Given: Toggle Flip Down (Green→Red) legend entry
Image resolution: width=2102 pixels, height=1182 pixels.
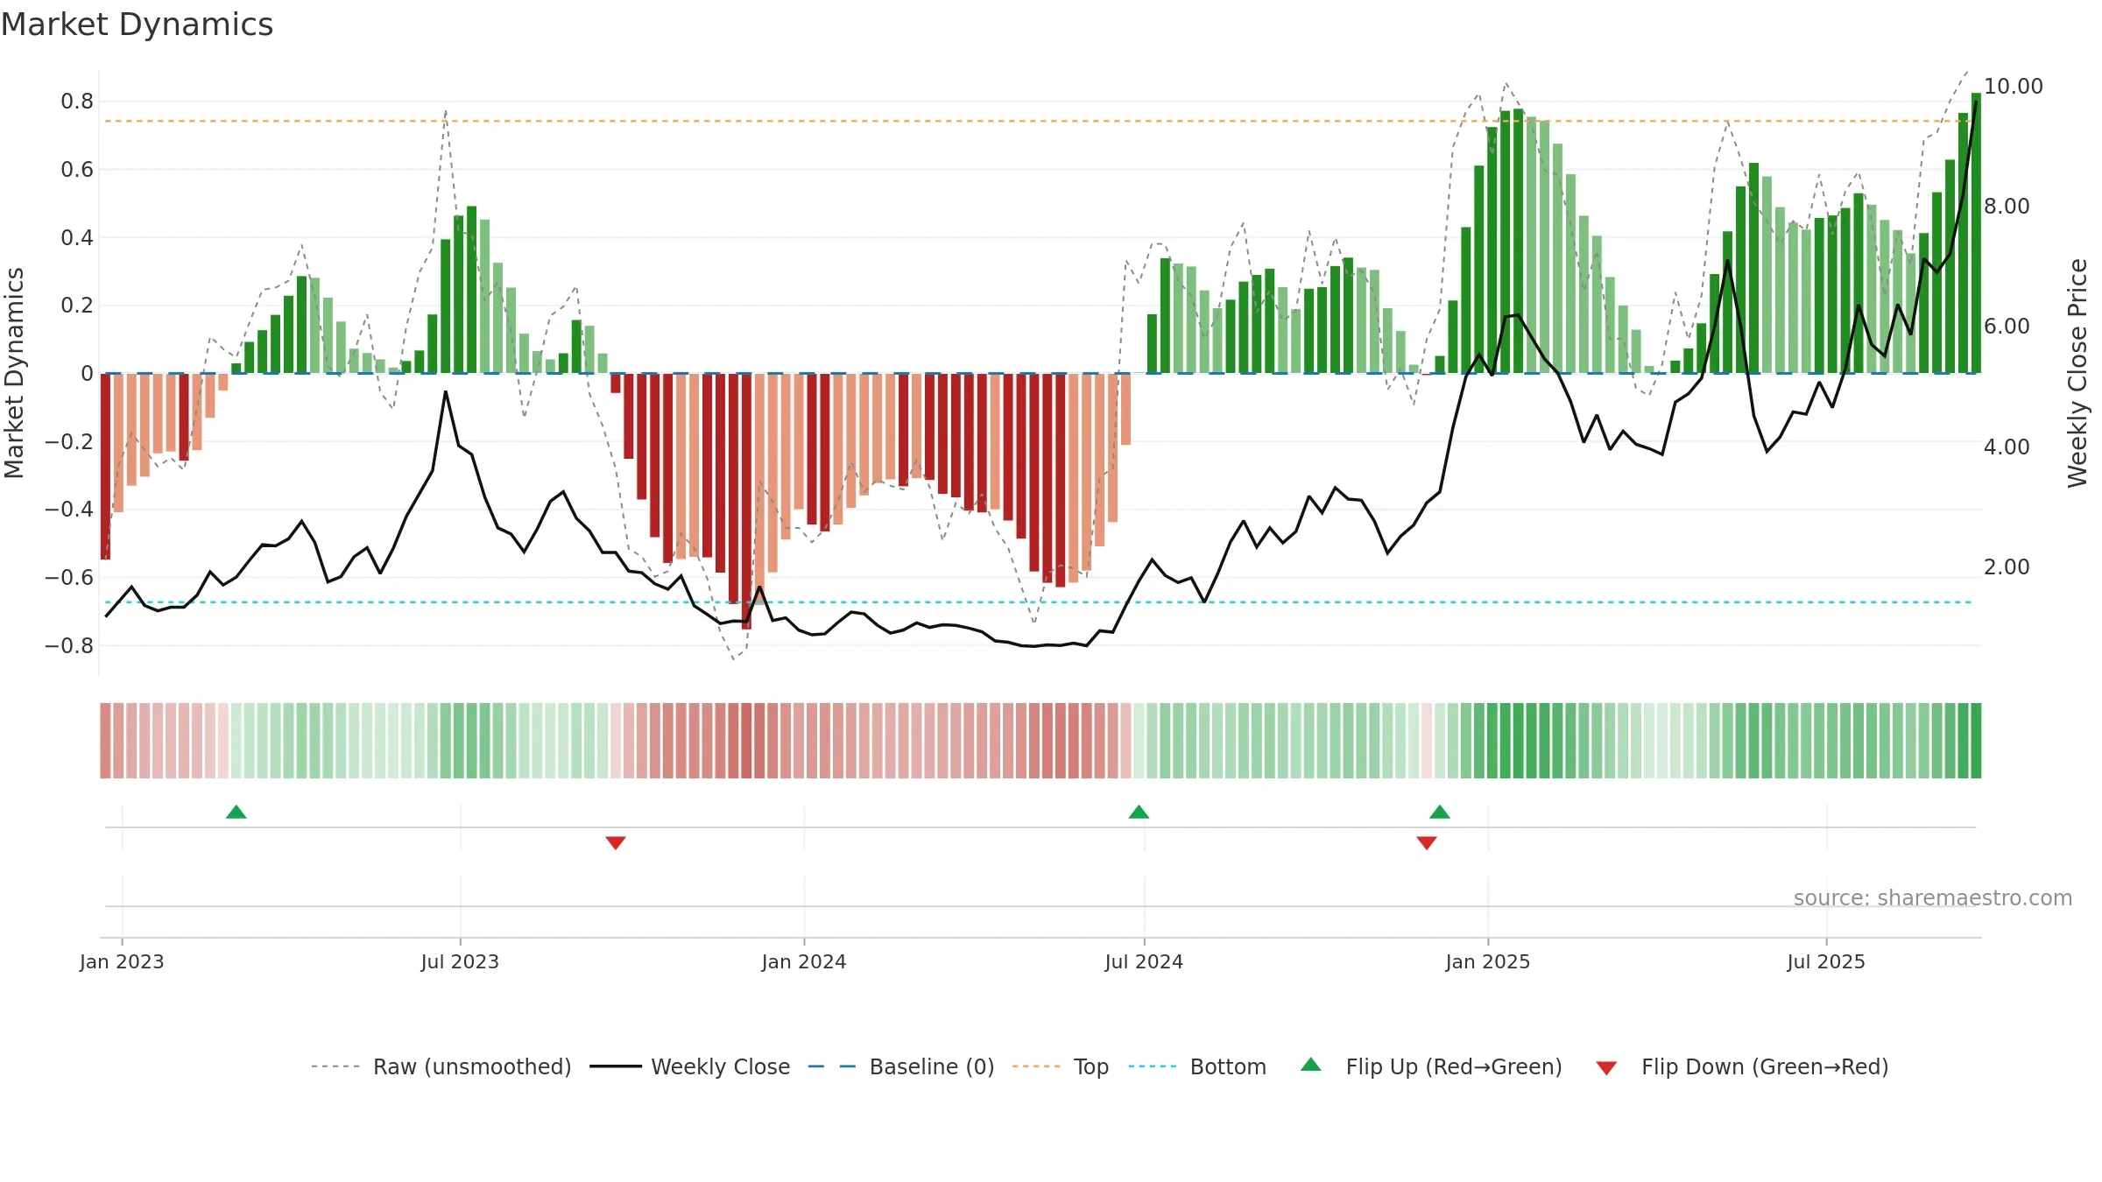Looking at the screenshot, I should 1742,1066.
